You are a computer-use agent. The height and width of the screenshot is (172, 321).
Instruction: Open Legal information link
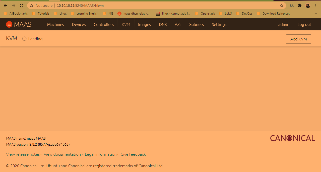pos(101,154)
